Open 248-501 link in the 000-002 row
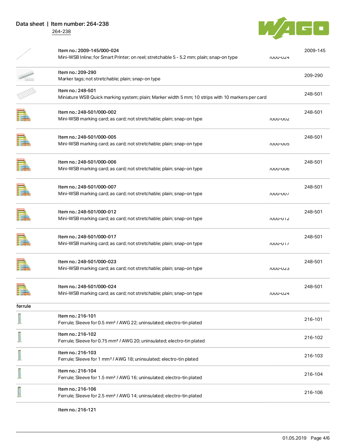This screenshot has width=346, height=448. pos(313,112)
